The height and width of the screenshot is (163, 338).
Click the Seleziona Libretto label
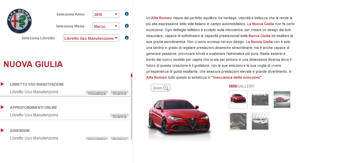[38, 38]
